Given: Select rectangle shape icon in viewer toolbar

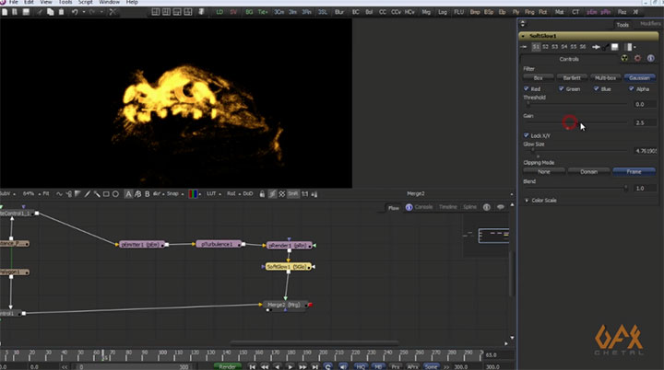Looking at the screenshot, I should pos(106,193).
